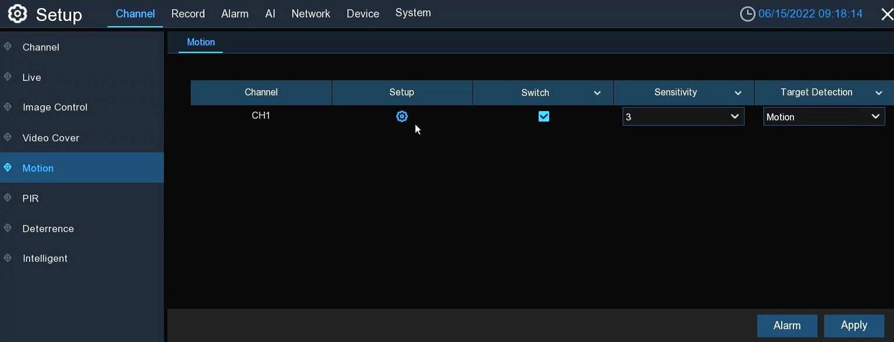Open the Network menu tab
Screen dimensions: 894x342
point(311,14)
